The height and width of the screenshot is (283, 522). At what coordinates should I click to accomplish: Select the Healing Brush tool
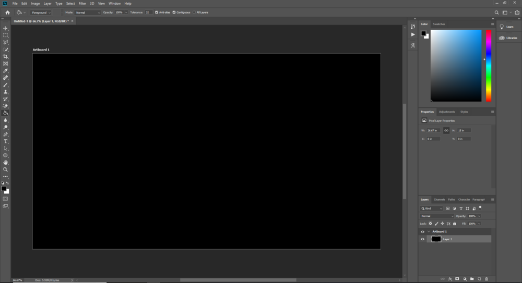(x=5, y=78)
